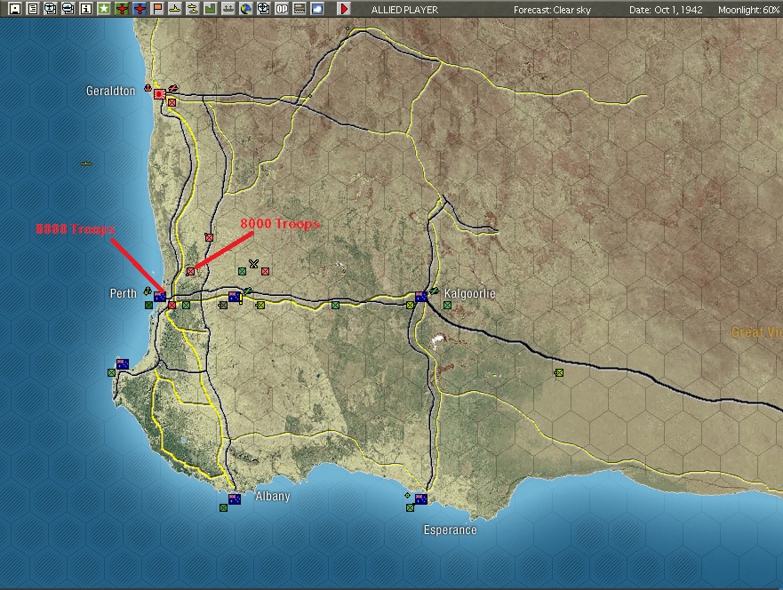This screenshot has height=590, width=783.
Task: Select the green unit beside Esperance flag
Action: pos(410,507)
